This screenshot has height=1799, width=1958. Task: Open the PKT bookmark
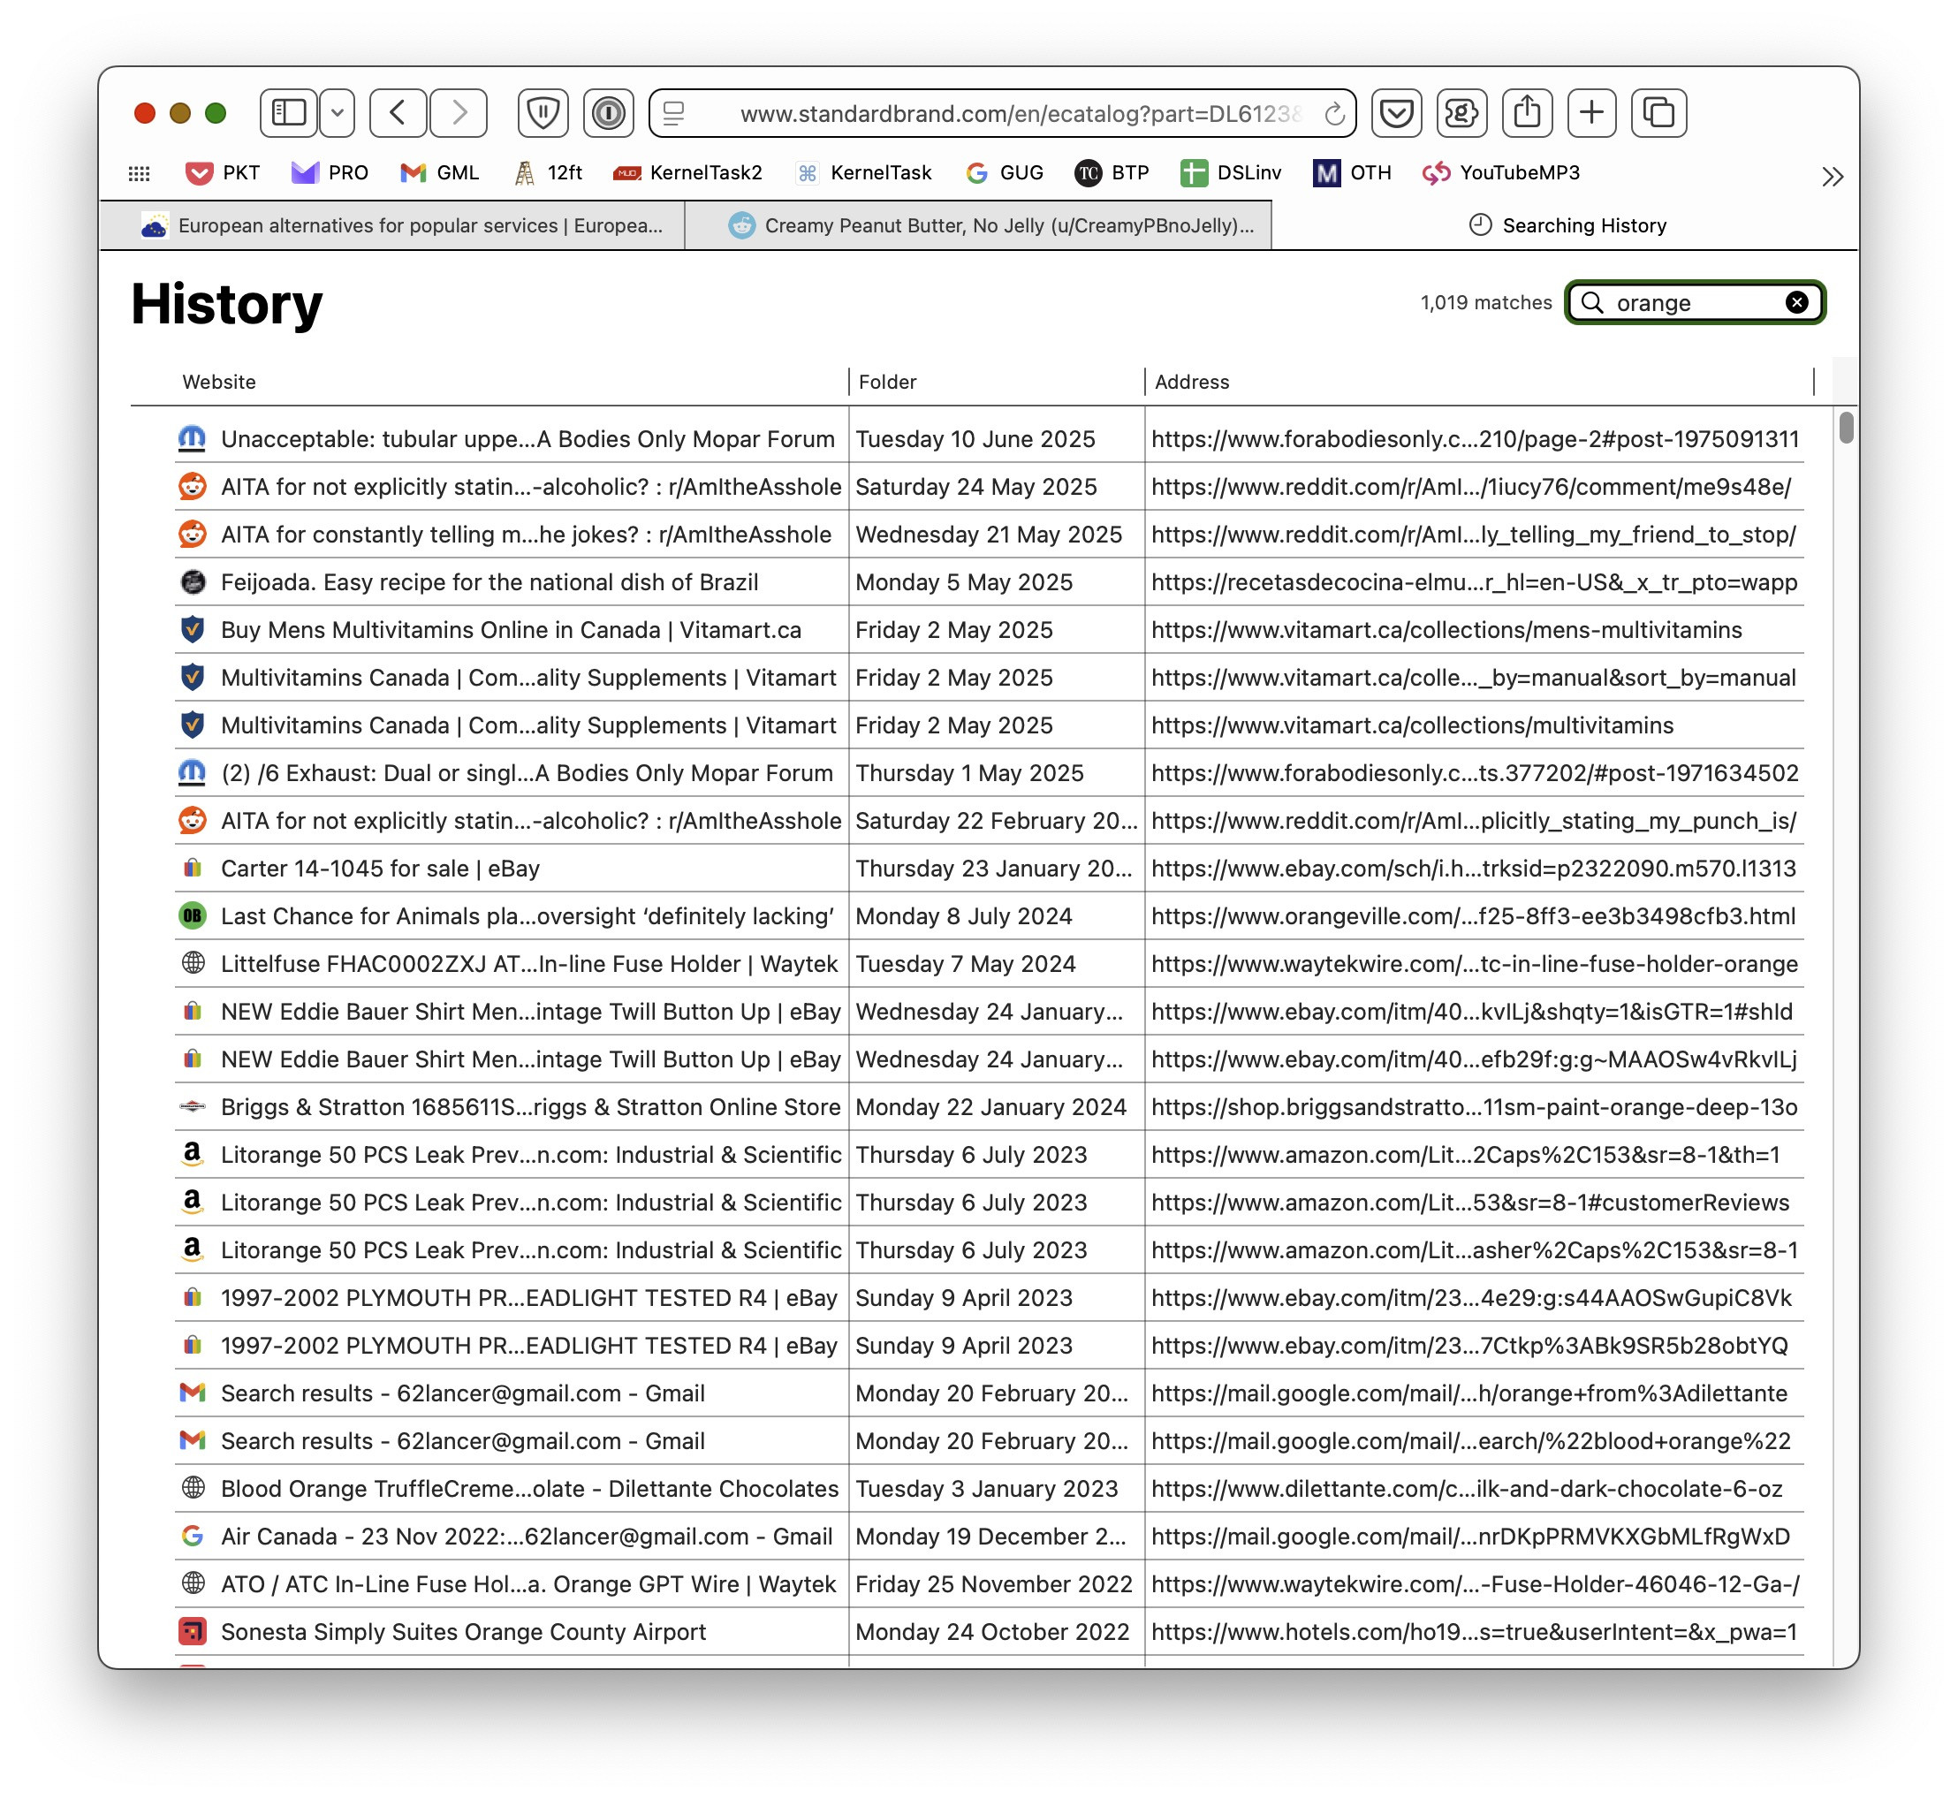coord(222,172)
